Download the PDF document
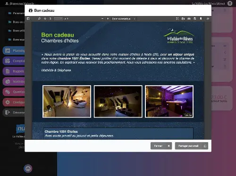 click(x=195, y=19)
